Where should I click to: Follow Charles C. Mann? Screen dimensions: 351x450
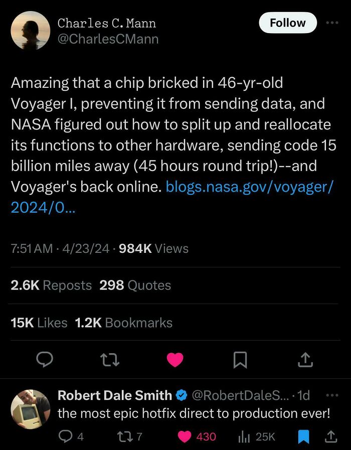click(x=287, y=23)
